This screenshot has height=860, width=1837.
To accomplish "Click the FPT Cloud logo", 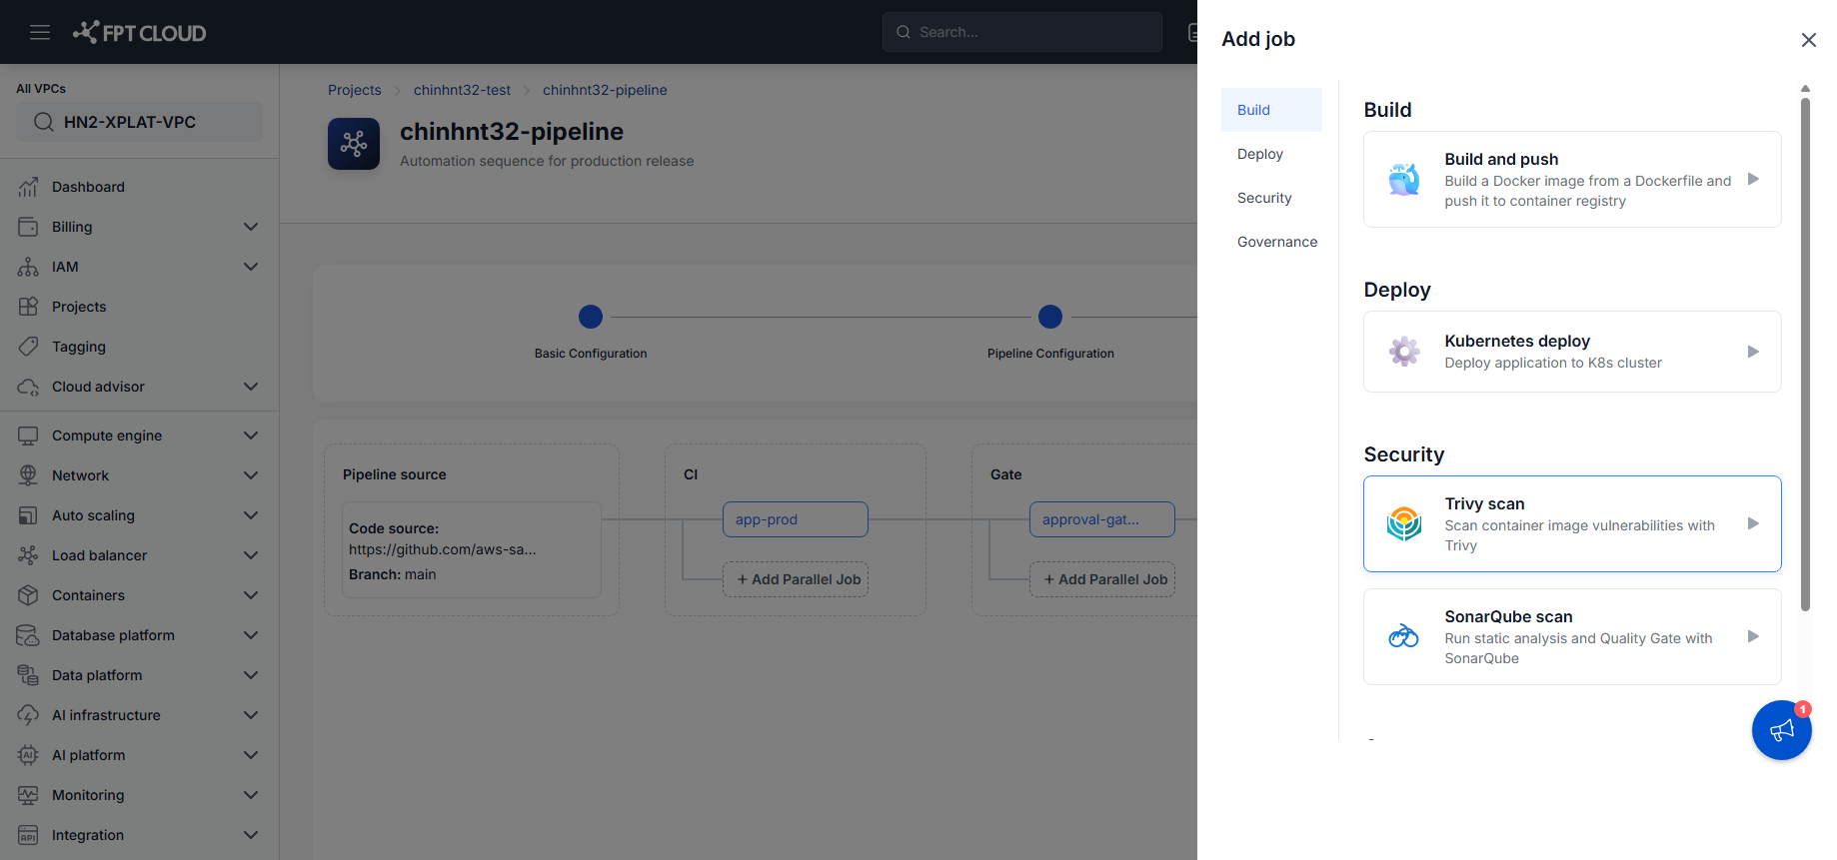I will tap(140, 32).
